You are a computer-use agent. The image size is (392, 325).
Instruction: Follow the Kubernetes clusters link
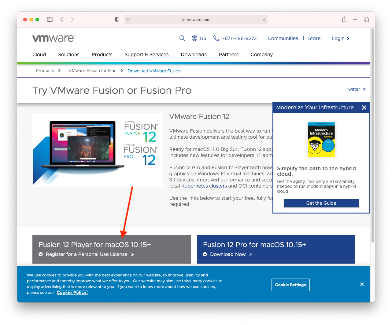tap(204, 186)
